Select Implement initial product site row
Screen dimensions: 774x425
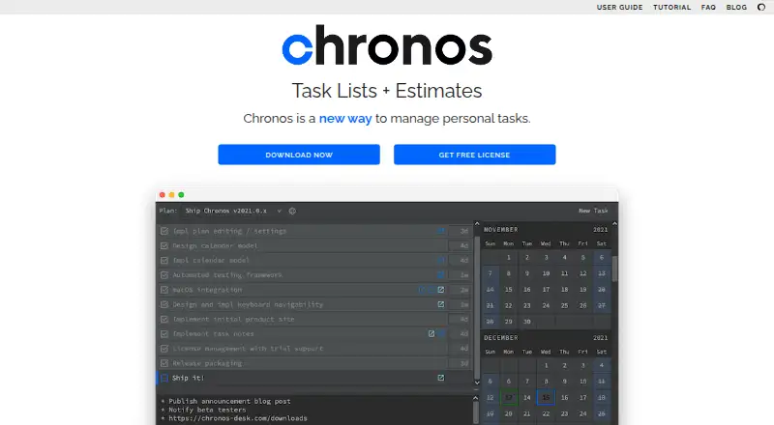314,319
